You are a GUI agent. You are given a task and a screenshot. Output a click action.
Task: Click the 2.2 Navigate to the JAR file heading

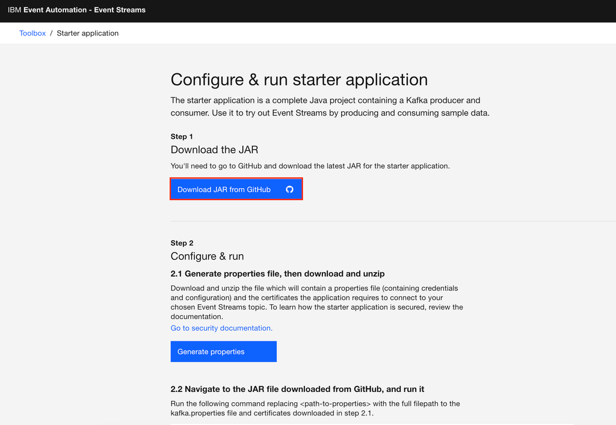(x=297, y=389)
